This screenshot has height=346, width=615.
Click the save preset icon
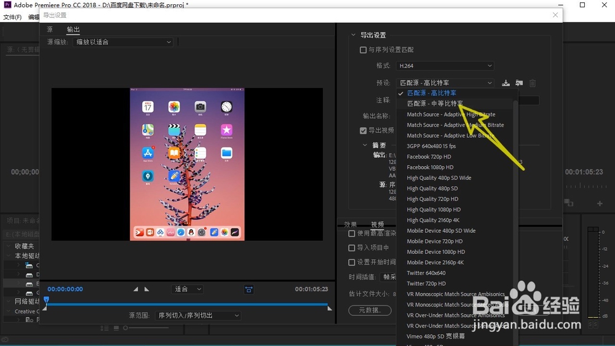(506, 83)
